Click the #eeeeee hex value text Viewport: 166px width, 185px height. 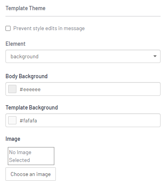30,90
